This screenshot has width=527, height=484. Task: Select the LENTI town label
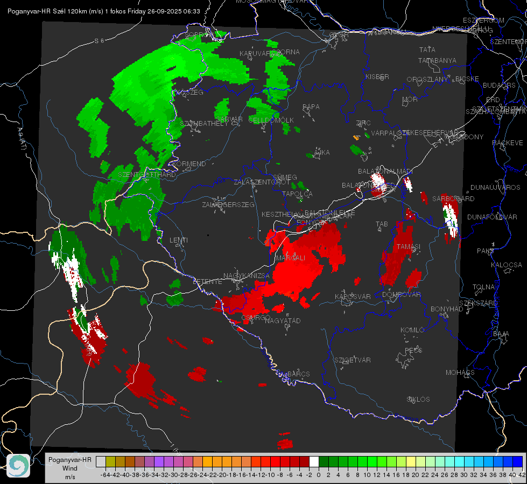pos(179,240)
